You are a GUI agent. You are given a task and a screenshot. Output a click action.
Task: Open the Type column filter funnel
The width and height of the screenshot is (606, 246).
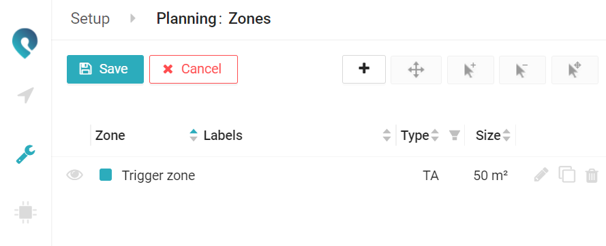[455, 135]
